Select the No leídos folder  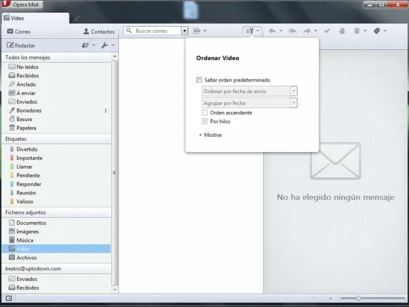(56, 67)
